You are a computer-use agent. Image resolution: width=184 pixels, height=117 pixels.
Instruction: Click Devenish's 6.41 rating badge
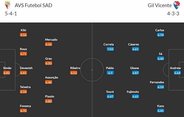[x=23, y=73]
